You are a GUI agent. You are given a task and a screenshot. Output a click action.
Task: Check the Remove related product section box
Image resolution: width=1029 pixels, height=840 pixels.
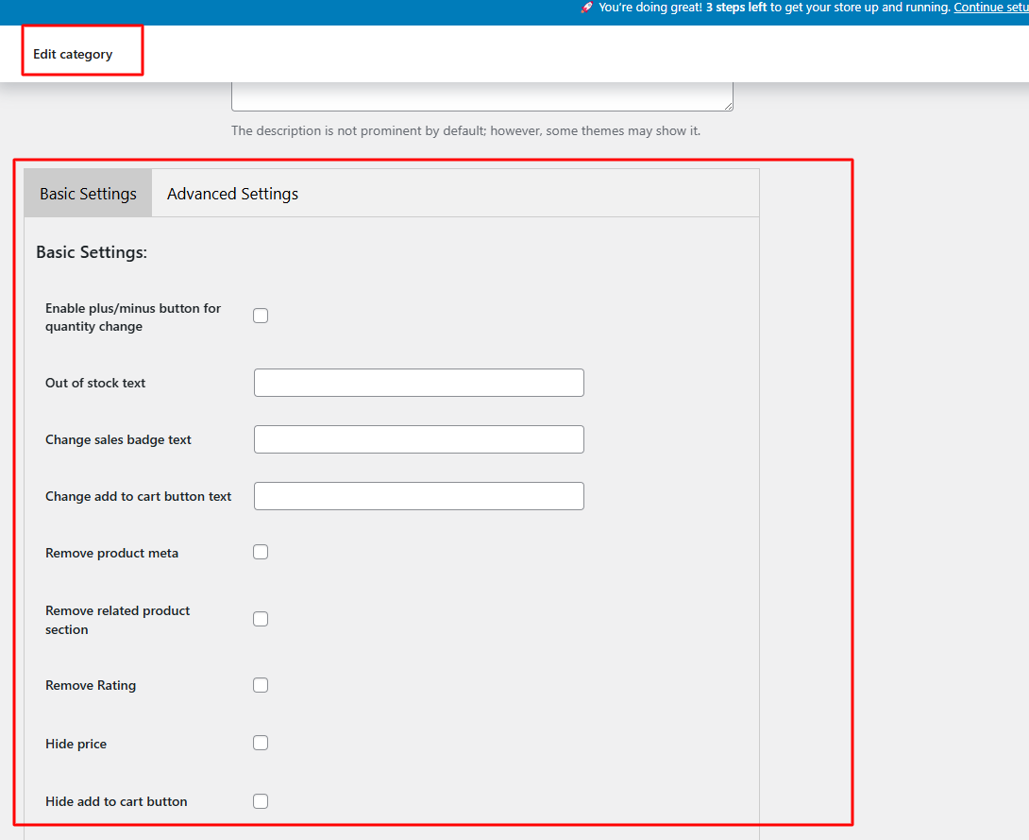pos(261,619)
